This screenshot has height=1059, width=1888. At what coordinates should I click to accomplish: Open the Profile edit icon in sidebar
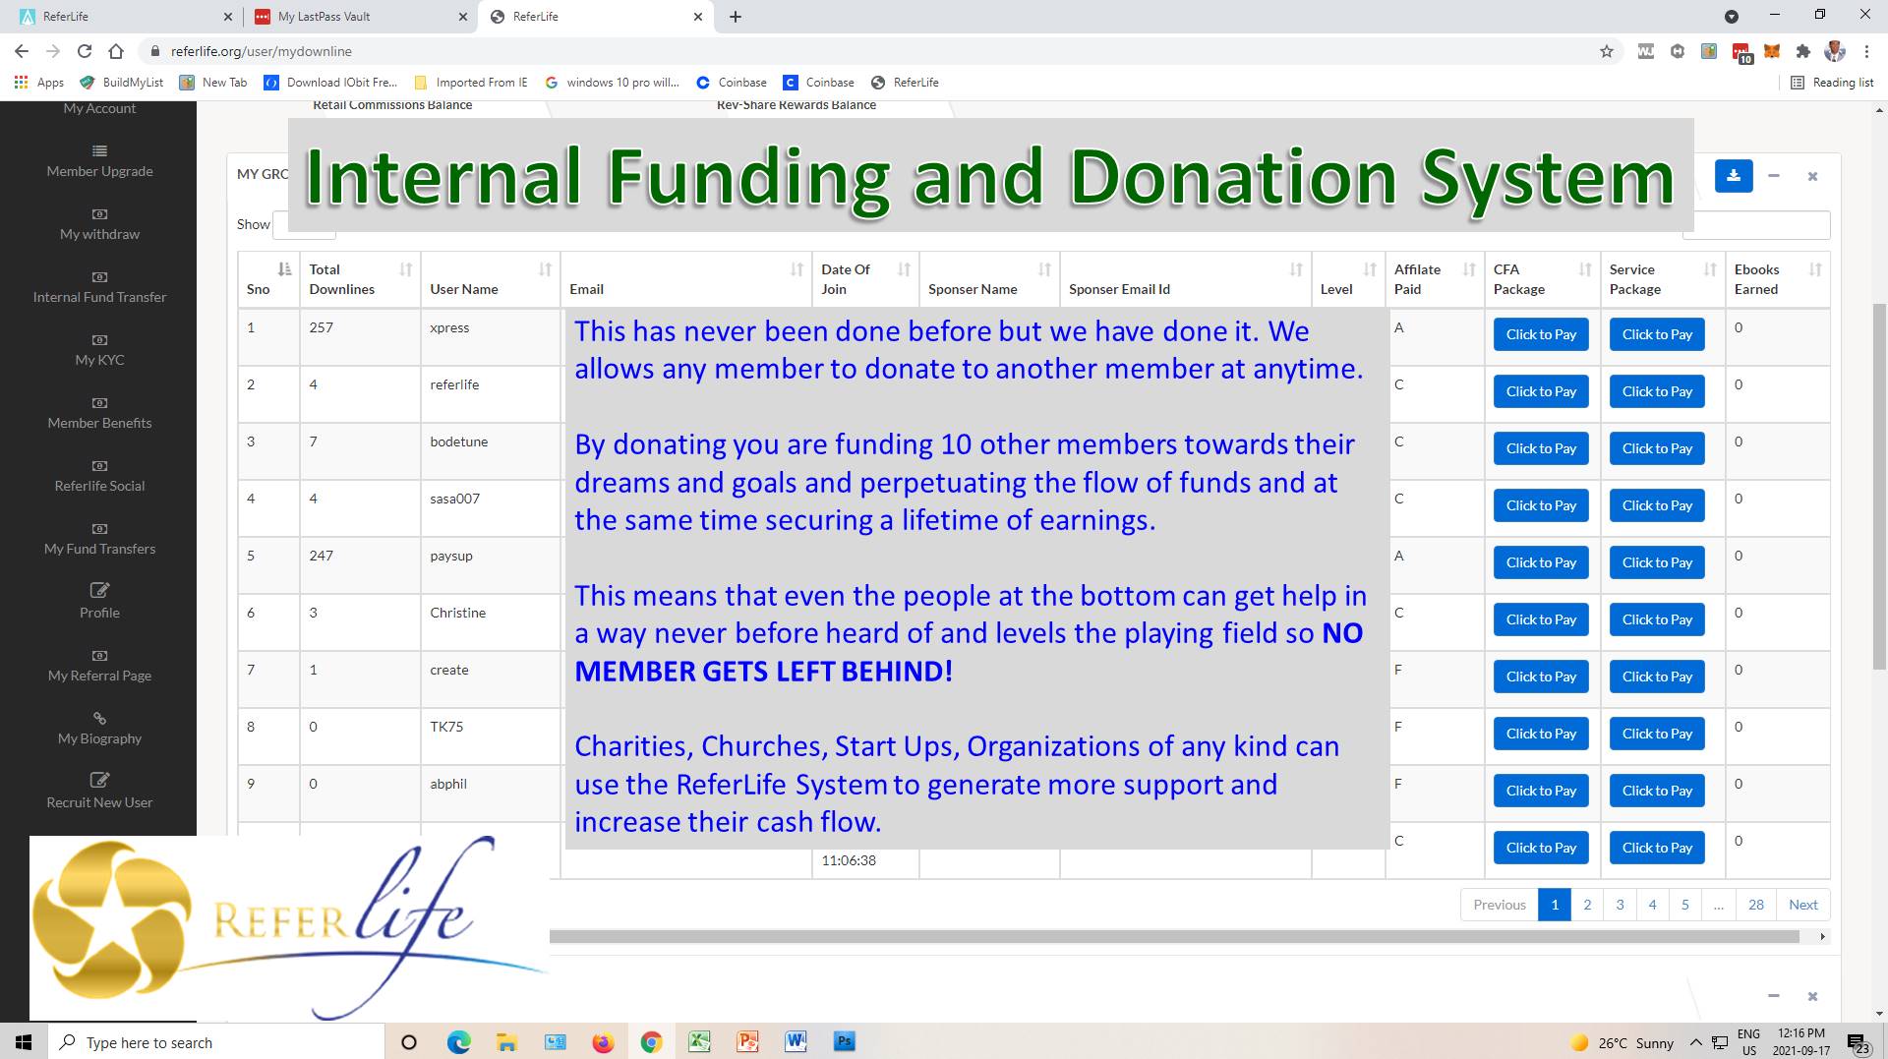(x=99, y=590)
